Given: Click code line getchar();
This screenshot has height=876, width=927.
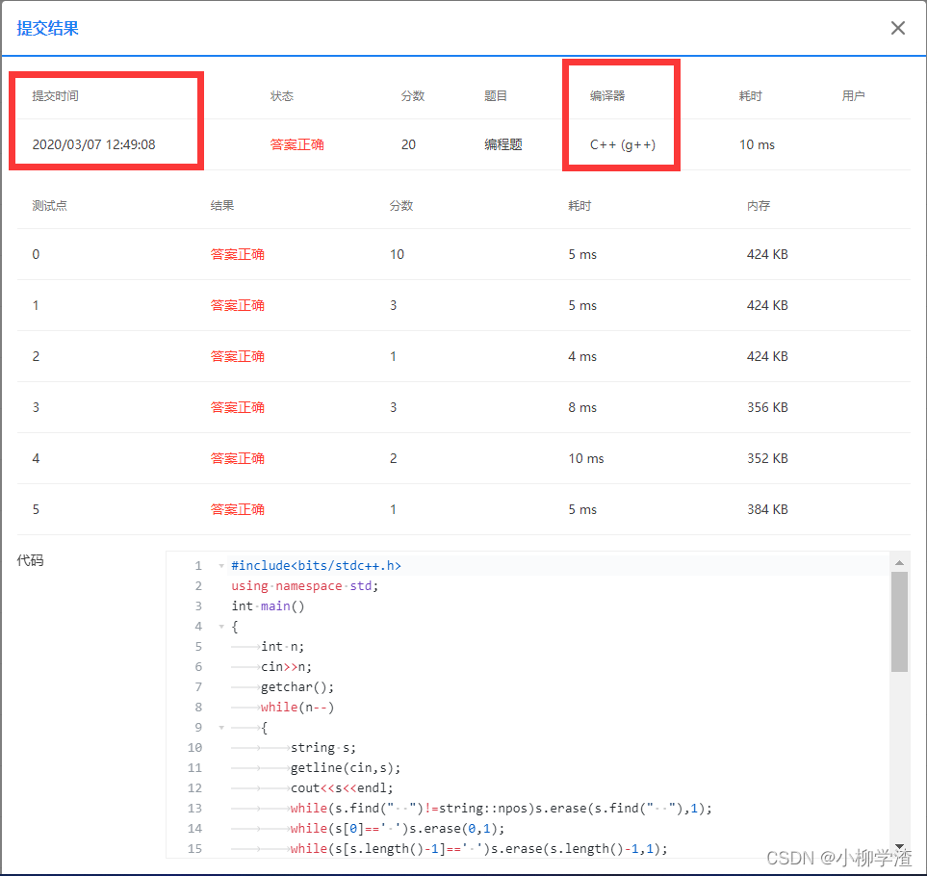Looking at the screenshot, I should point(297,687).
